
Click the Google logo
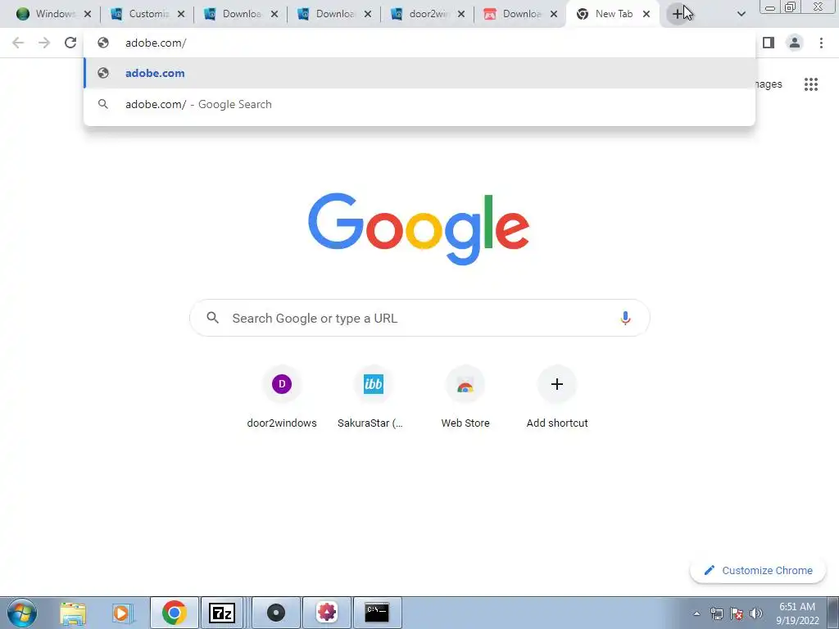click(x=419, y=229)
